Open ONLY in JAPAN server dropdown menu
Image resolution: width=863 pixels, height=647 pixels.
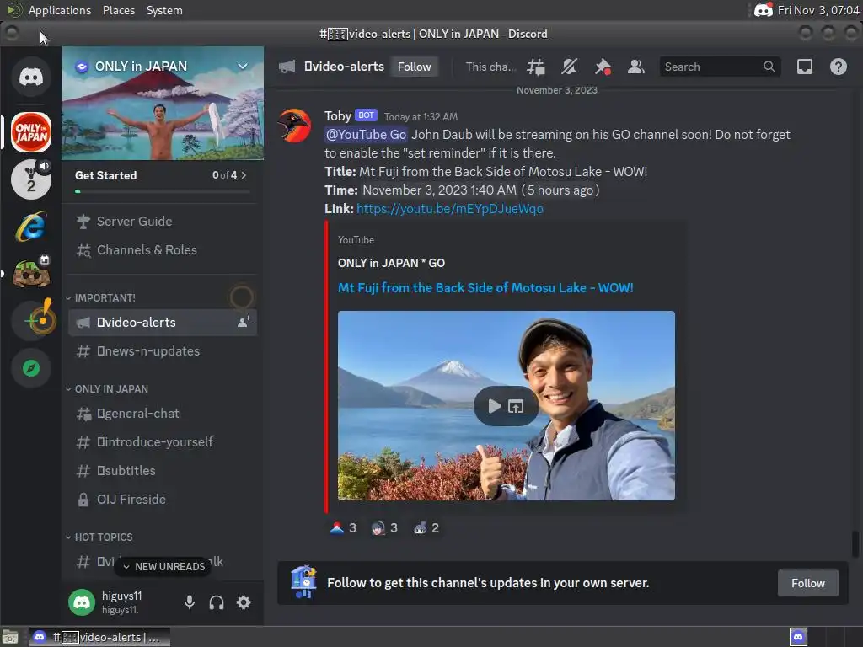point(242,66)
